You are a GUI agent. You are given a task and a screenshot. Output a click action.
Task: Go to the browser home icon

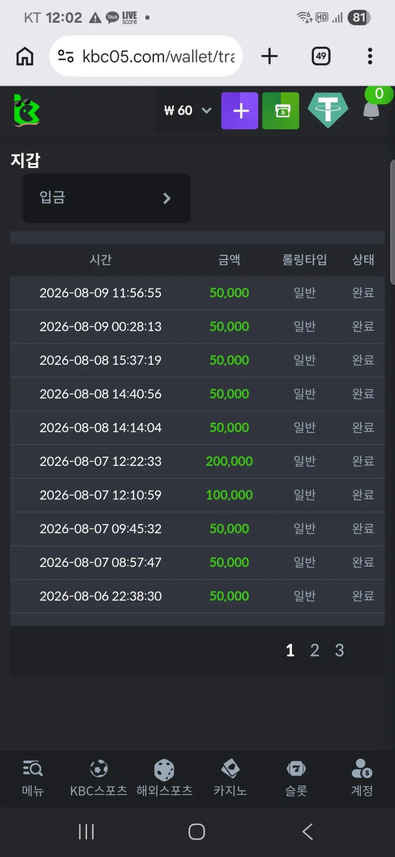25,56
